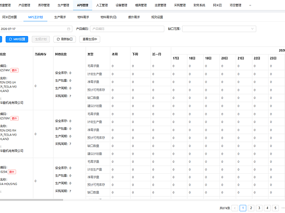Switch to the 生产需求 tab
Viewport: 285px width, 213px height.
[x=60, y=17]
